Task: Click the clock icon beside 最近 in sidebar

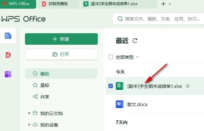Action: (x=35, y=73)
